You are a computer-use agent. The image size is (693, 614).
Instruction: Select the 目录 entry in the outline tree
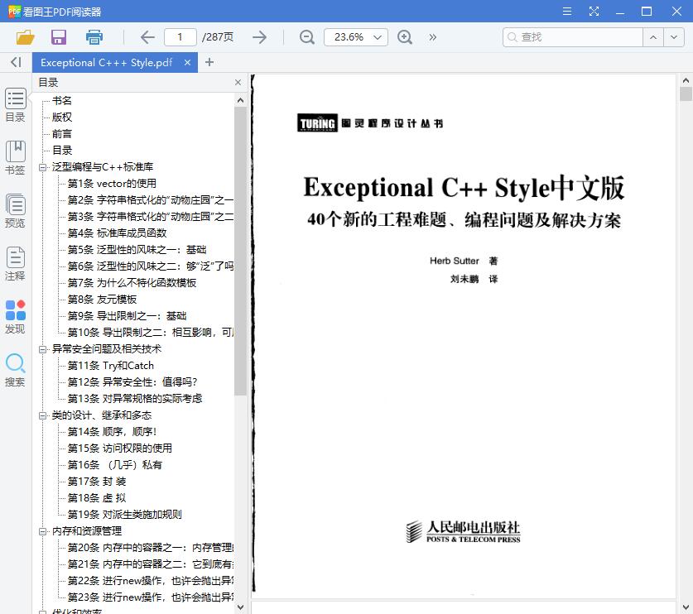62,150
